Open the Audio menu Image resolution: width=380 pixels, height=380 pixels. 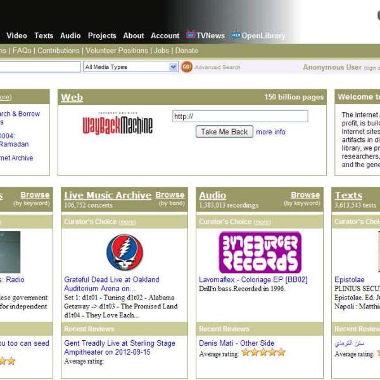pos(70,35)
